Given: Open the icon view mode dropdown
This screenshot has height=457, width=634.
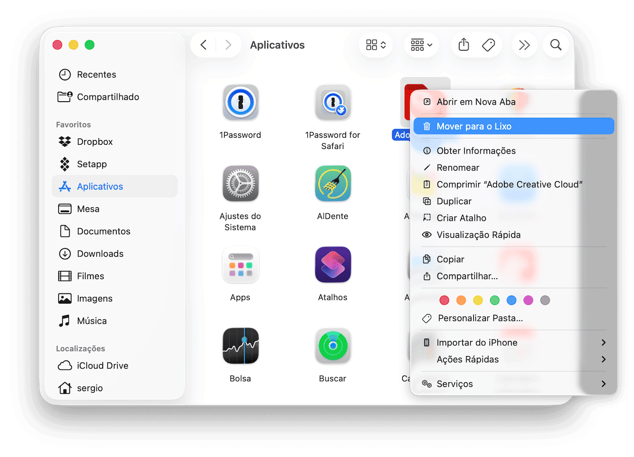Looking at the screenshot, I should pos(376,45).
